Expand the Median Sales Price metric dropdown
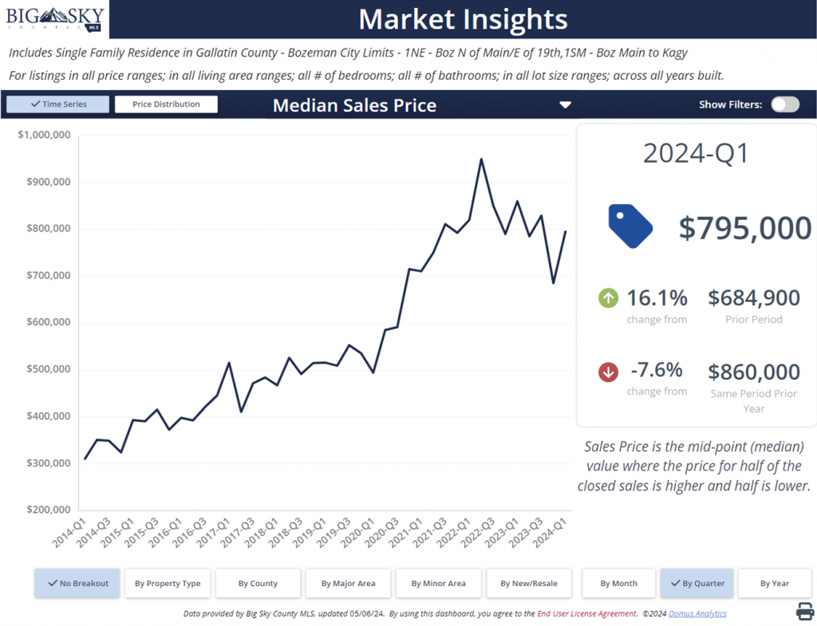 point(565,105)
